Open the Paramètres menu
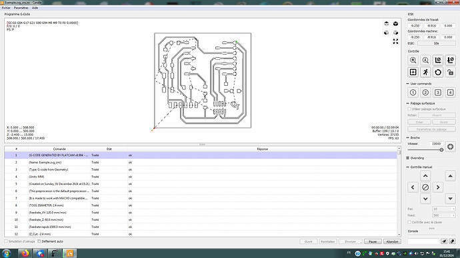Image resolution: width=460 pixels, height=258 pixels. tap(21, 8)
